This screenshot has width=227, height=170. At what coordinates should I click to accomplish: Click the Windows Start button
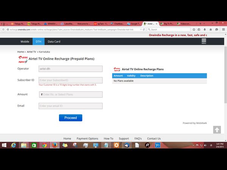point(3,145)
